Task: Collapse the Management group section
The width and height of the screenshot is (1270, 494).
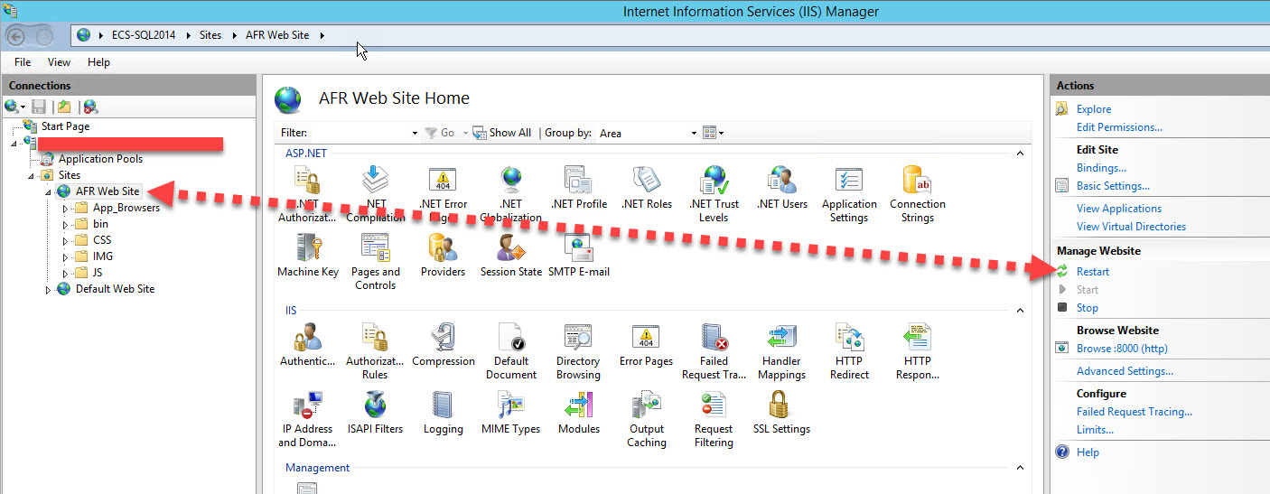Action: [x=1021, y=468]
